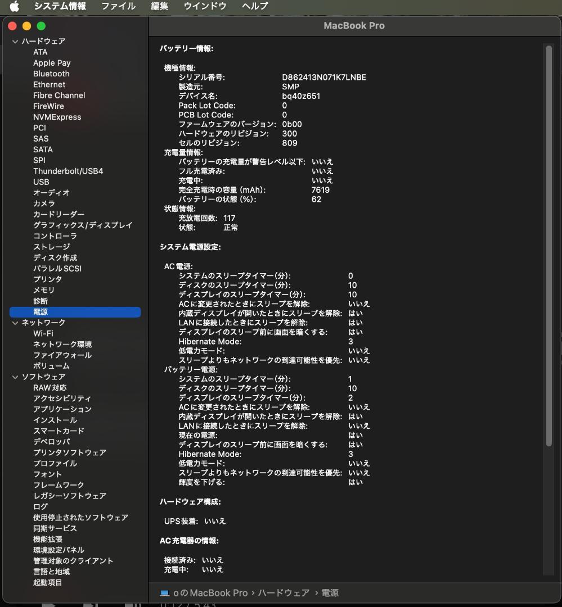This screenshot has width=562, height=607.
Task: Select プリンタ in the sidebar
Action: (x=48, y=279)
